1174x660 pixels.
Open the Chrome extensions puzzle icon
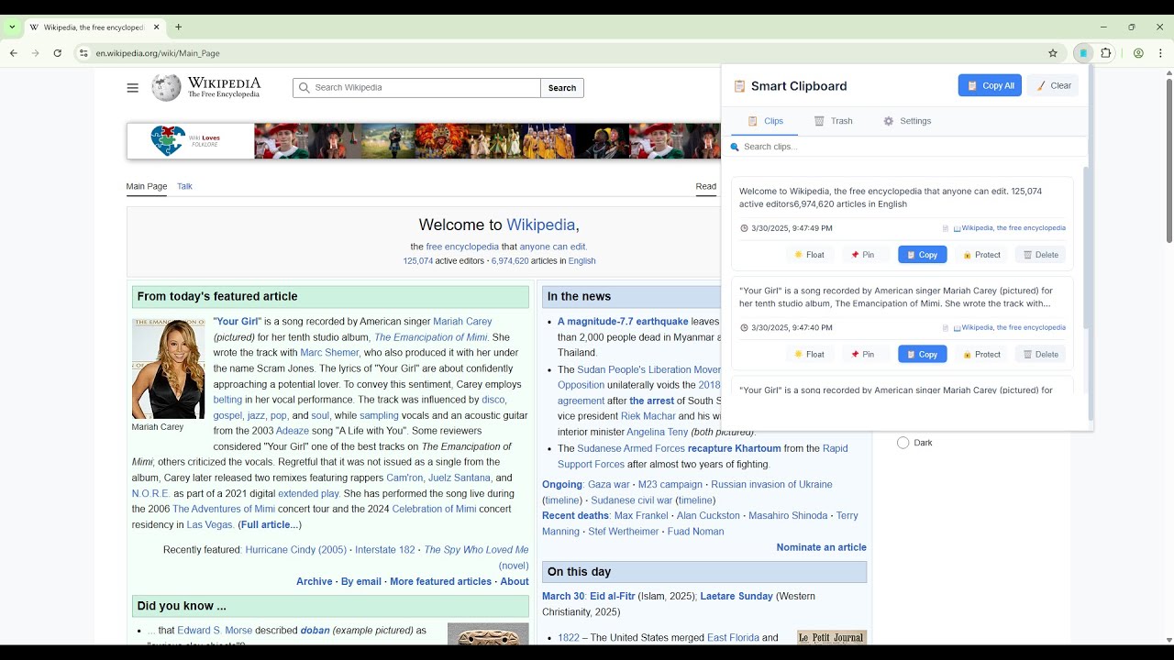1106,53
